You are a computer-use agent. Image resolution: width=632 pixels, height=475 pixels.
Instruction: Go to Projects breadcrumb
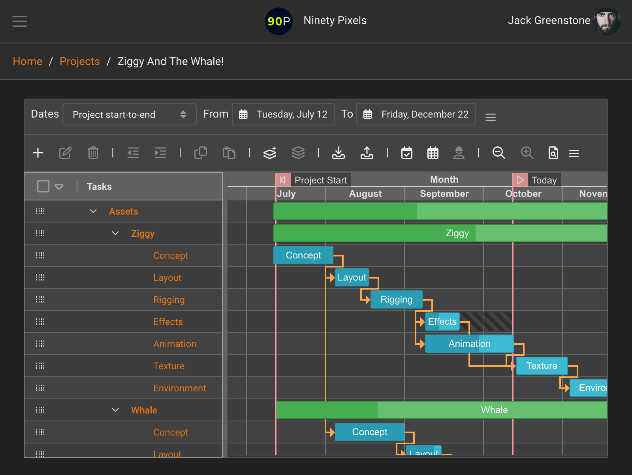tap(80, 62)
